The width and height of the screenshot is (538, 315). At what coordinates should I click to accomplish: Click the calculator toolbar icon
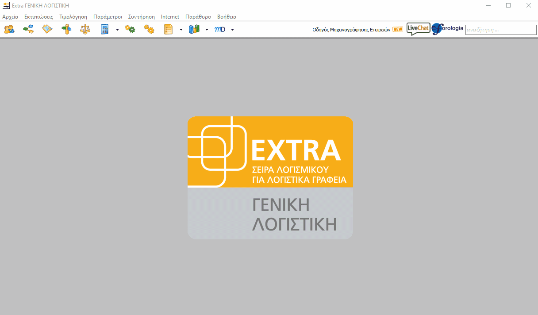[105, 29]
